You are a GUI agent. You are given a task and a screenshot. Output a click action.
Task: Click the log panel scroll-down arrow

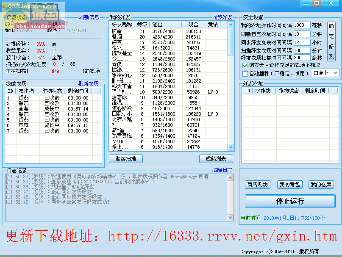pos(230,217)
